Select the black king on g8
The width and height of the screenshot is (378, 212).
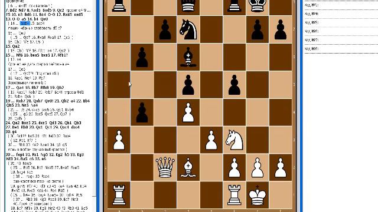click(x=258, y=6)
